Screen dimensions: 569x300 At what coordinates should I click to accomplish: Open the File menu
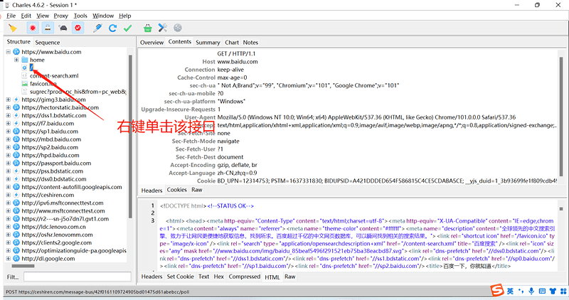pos(11,16)
